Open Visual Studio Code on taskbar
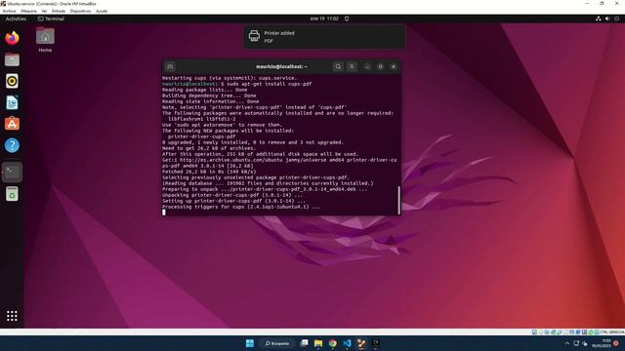 [x=347, y=343]
